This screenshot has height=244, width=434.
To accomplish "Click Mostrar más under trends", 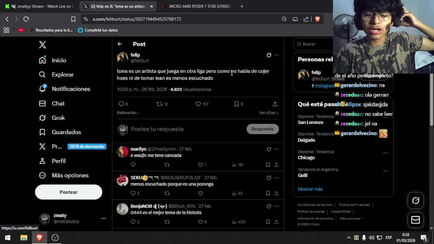I will click(310, 189).
